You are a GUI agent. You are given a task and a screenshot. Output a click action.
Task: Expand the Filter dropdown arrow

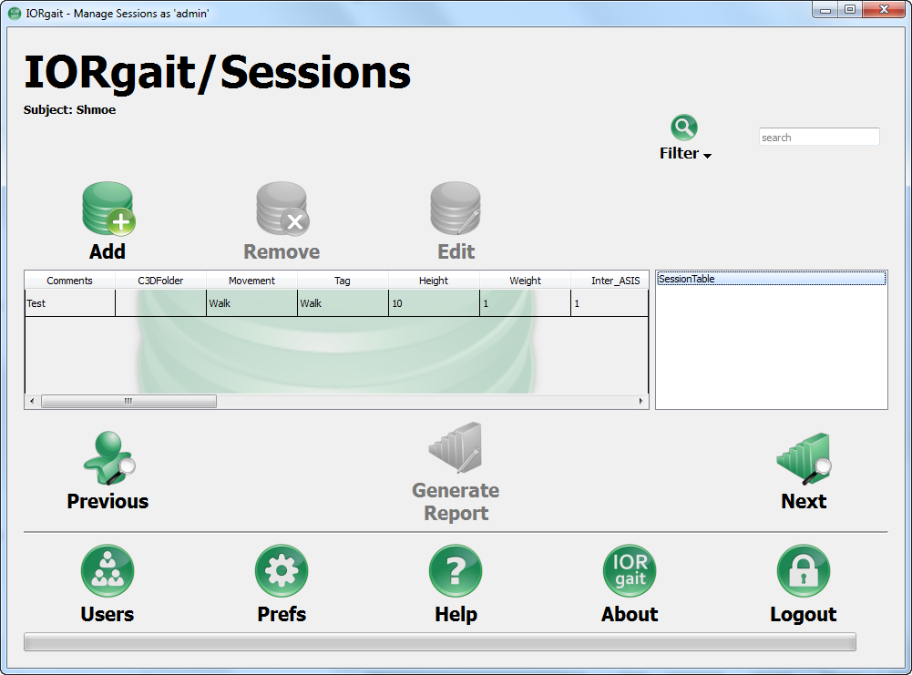(707, 155)
